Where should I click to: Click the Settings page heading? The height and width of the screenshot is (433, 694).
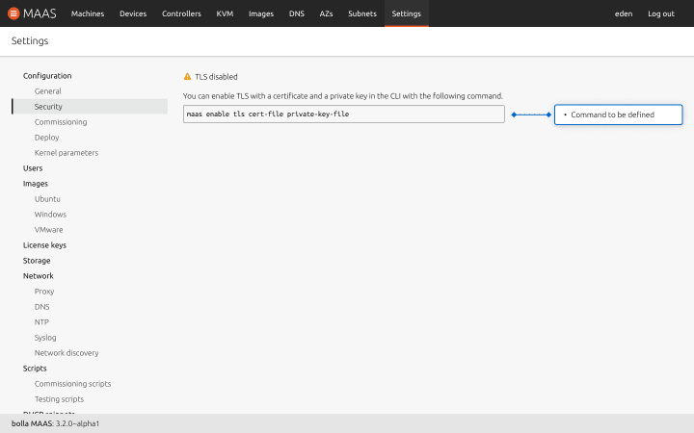[x=30, y=40]
